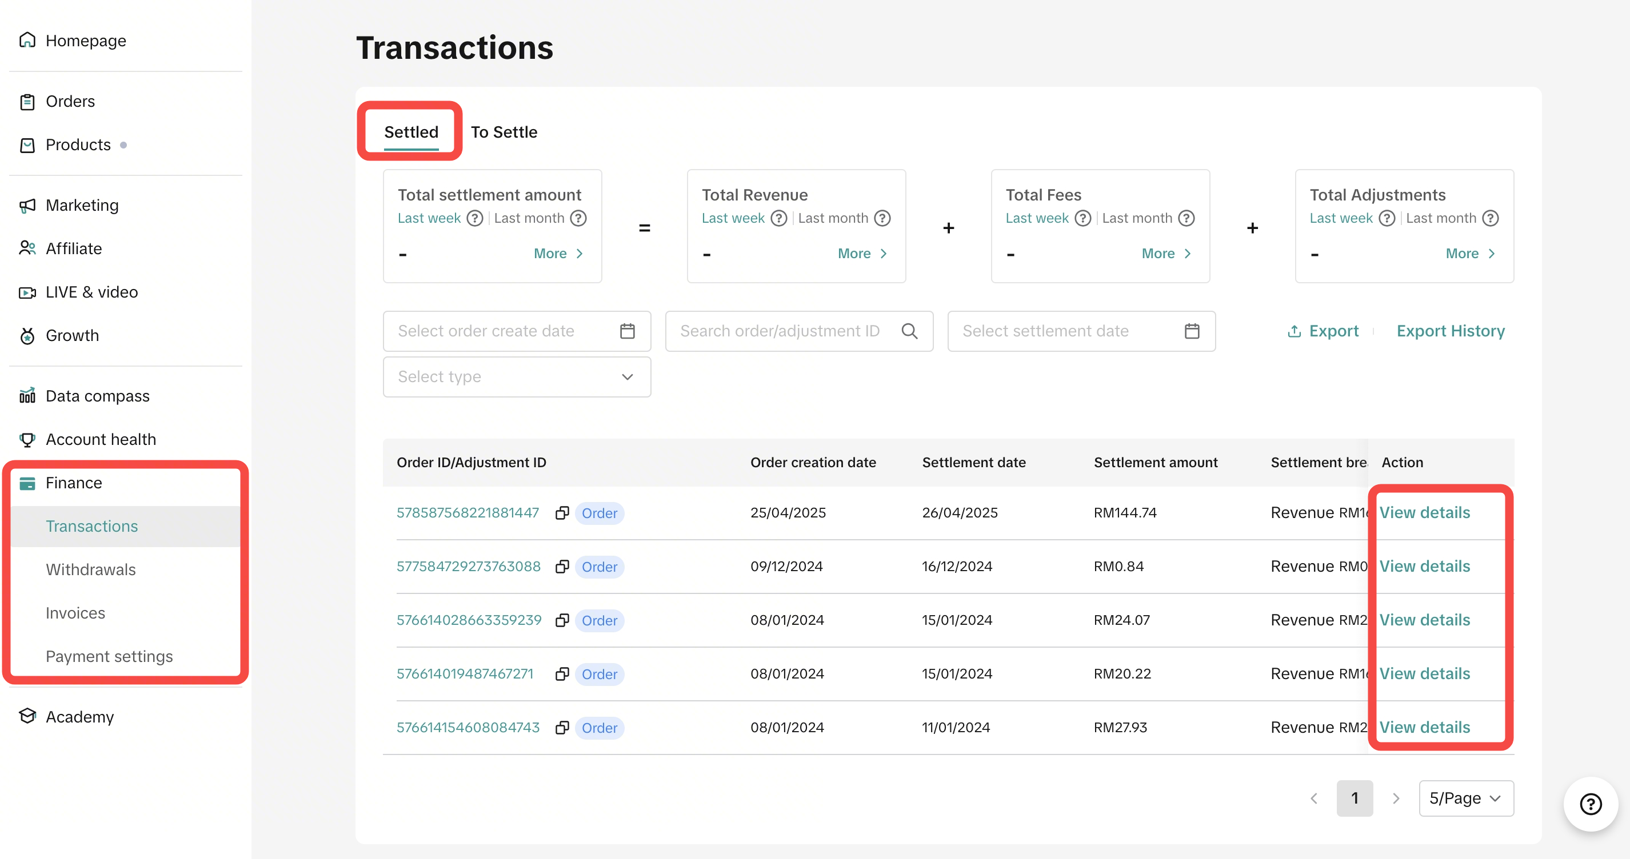Open Withdrawals under Finance

pyautogui.click(x=90, y=569)
